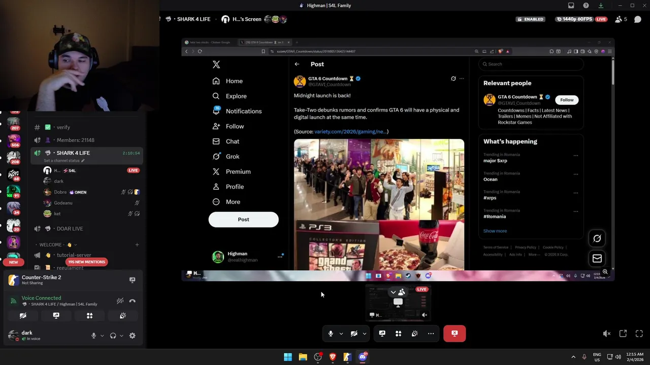This screenshot has height=365, width=650.
Task: Mute microphone in the user panel
Action: [x=93, y=336]
